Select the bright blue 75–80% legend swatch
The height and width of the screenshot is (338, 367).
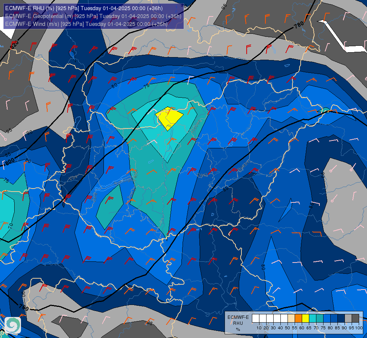327,318
